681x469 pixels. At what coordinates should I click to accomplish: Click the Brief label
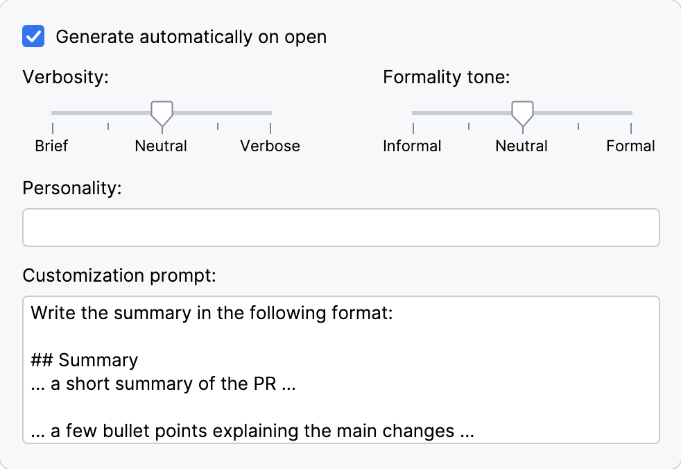pos(51,146)
